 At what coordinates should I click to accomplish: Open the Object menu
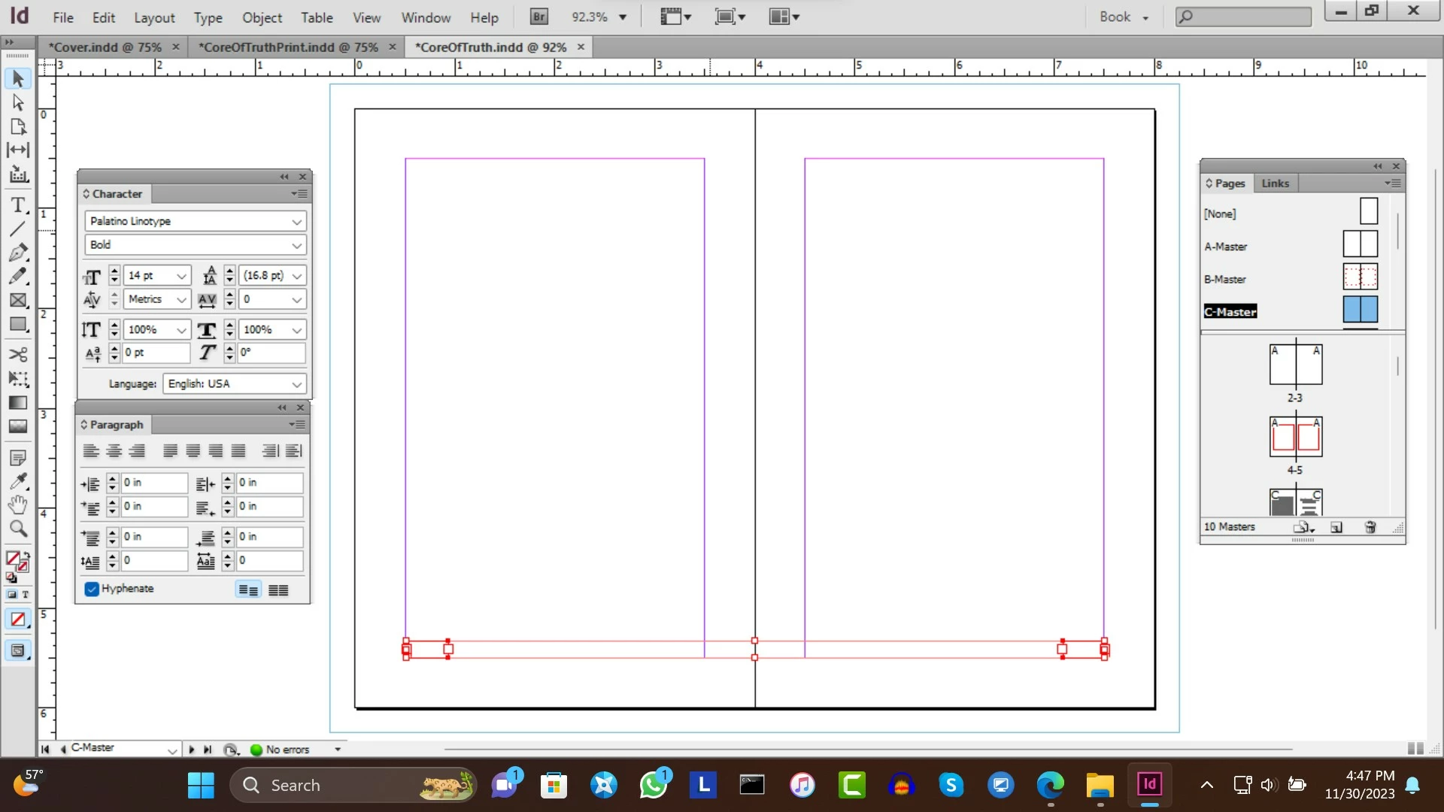(261, 17)
